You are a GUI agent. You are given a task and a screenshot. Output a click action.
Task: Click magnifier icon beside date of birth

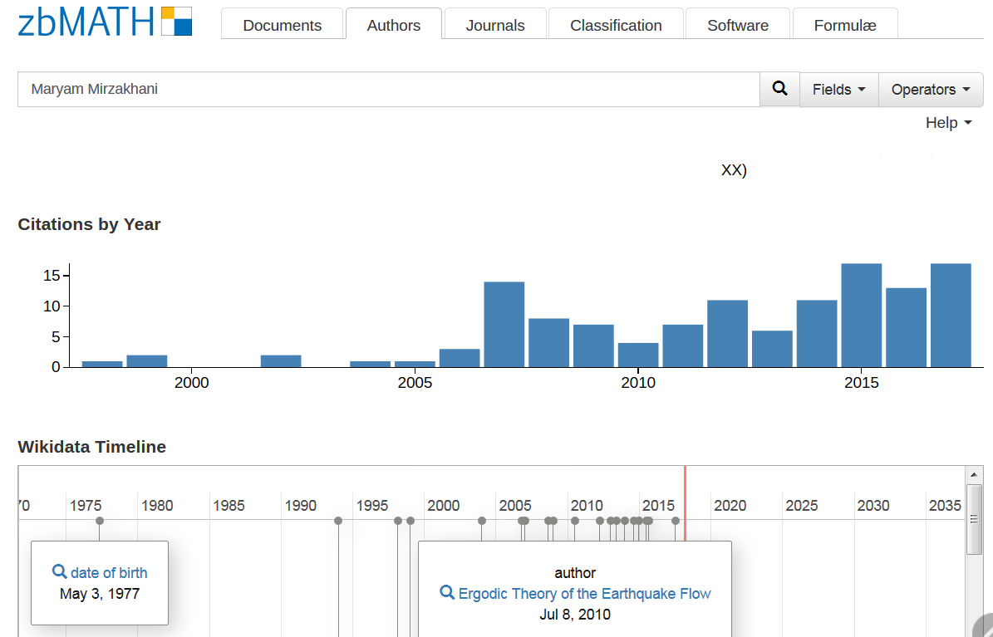coord(59,571)
